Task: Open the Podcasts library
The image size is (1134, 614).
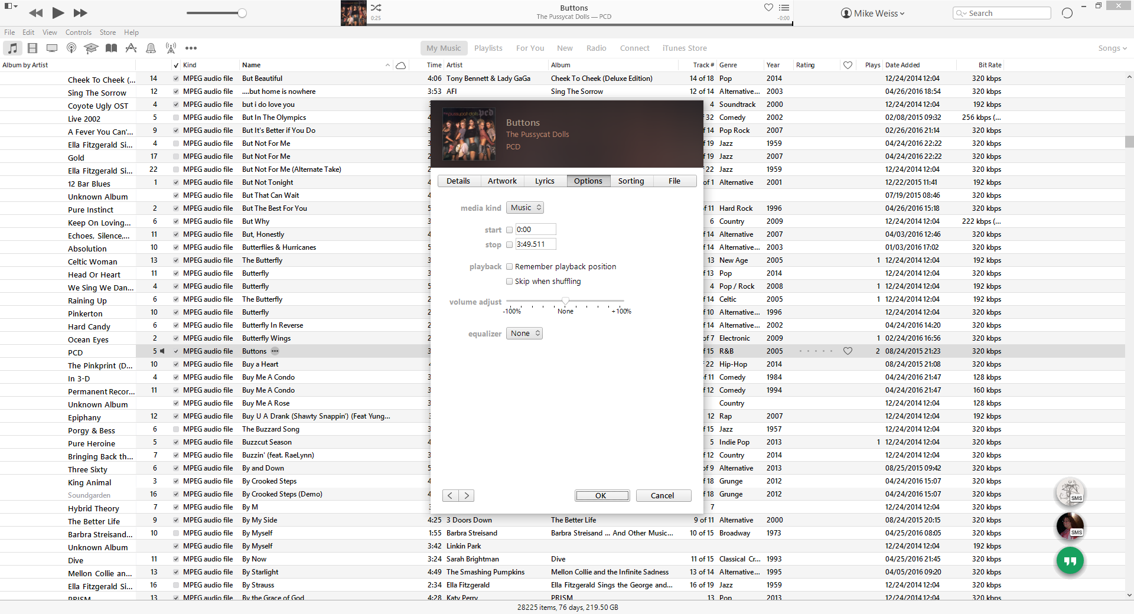Action: point(71,48)
